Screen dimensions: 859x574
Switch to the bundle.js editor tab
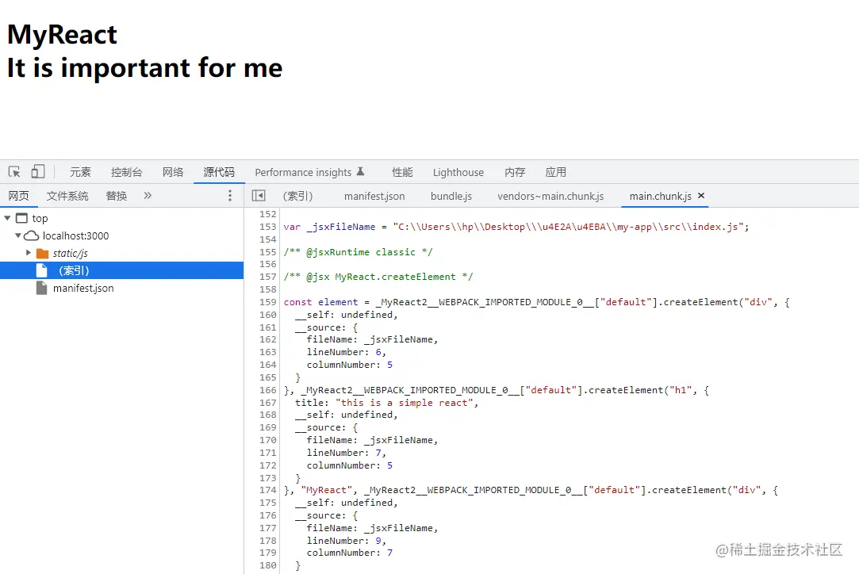coord(451,196)
